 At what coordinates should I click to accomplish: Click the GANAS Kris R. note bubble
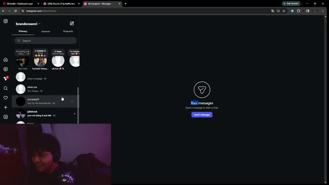click(40, 53)
